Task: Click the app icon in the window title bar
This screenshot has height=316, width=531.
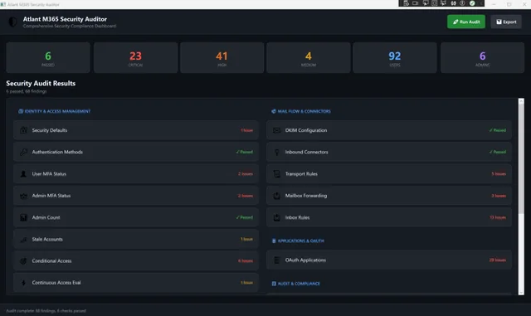Action: point(3,4)
